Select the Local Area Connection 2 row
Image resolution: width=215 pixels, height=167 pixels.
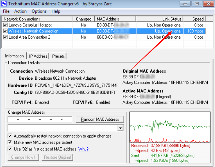104,37
